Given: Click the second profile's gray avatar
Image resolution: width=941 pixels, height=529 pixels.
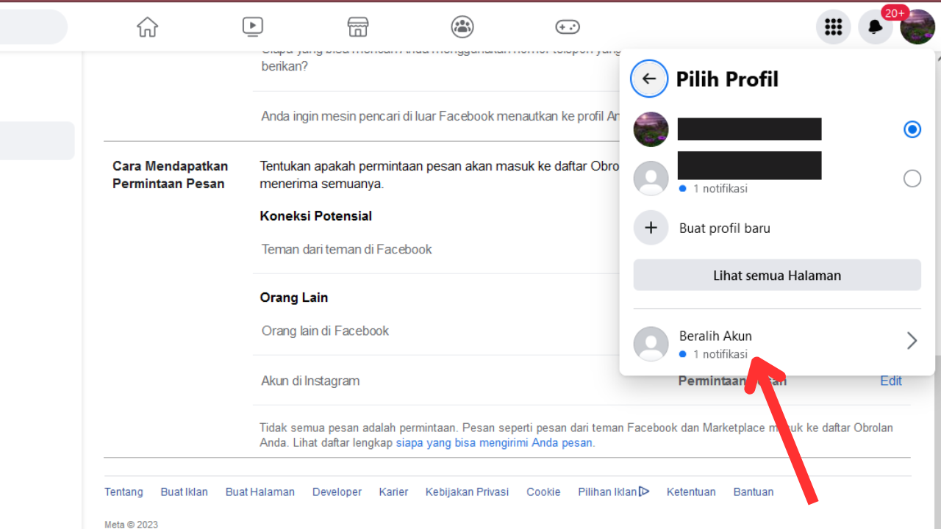Looking at the screenshot, I should [x=651, y=178].
